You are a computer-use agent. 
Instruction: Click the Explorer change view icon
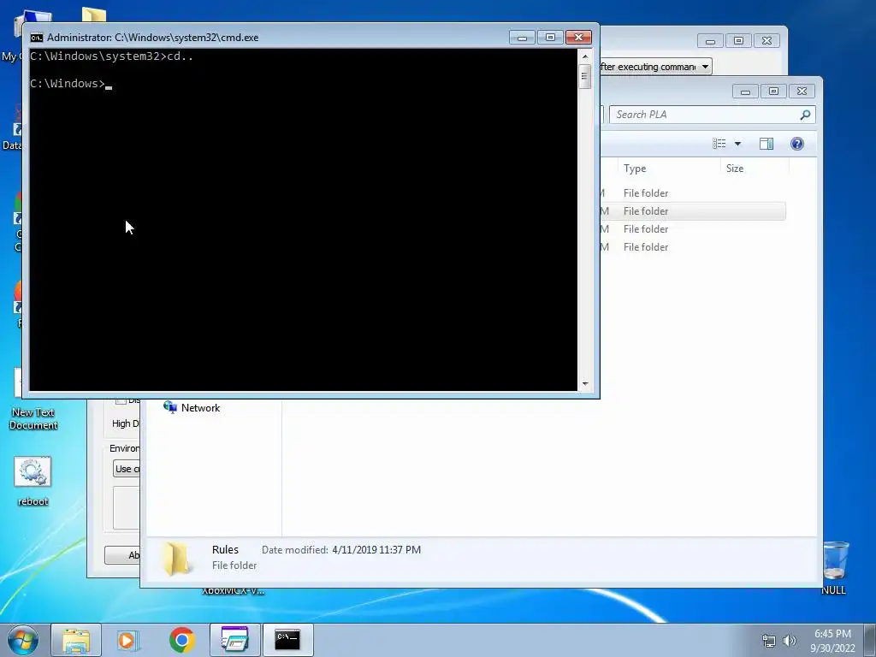click(719, 144)
